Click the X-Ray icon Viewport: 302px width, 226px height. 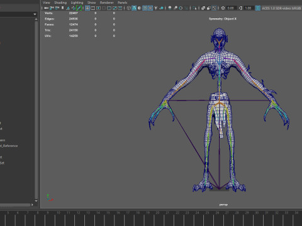point(203,8)
